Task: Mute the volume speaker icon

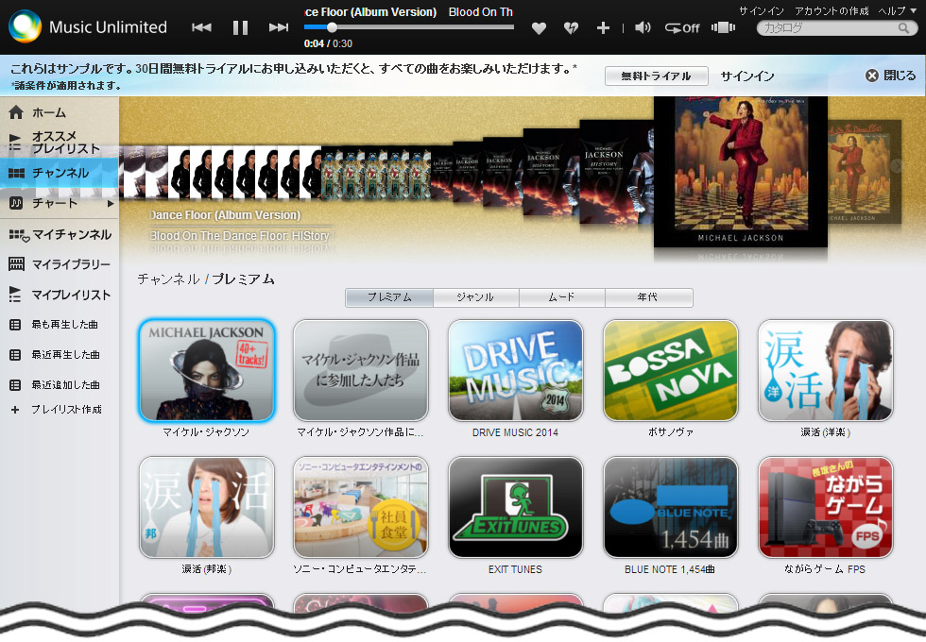Action: tap(643, 27)
